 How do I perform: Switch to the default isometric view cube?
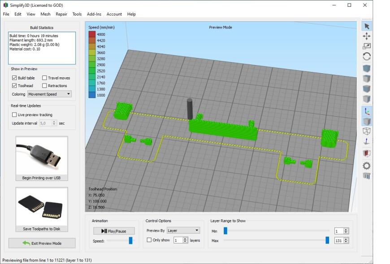tap(367, 68)
